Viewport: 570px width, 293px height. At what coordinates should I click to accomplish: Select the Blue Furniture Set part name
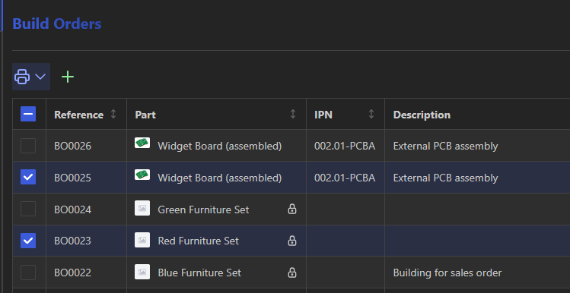pos(199,273)
